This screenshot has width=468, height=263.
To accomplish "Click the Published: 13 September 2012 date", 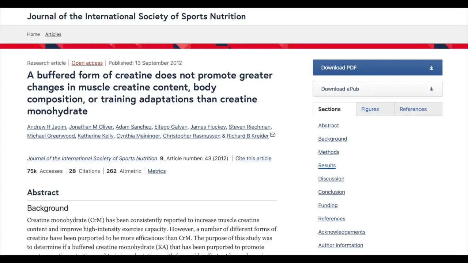I will click(x=145, y=63).
